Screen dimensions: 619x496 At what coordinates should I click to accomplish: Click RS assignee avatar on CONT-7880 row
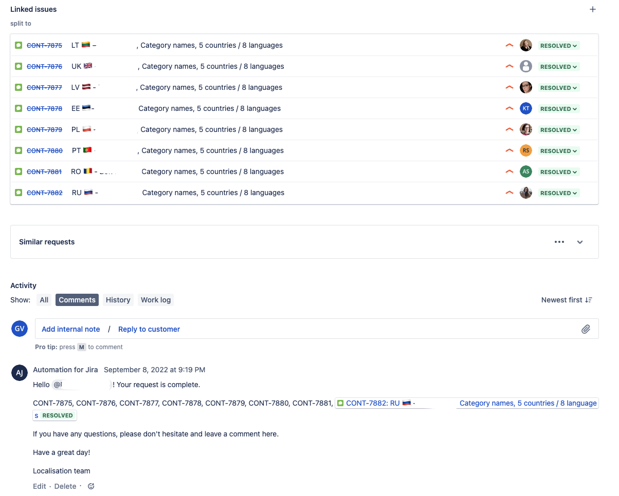tap(525, 150)
